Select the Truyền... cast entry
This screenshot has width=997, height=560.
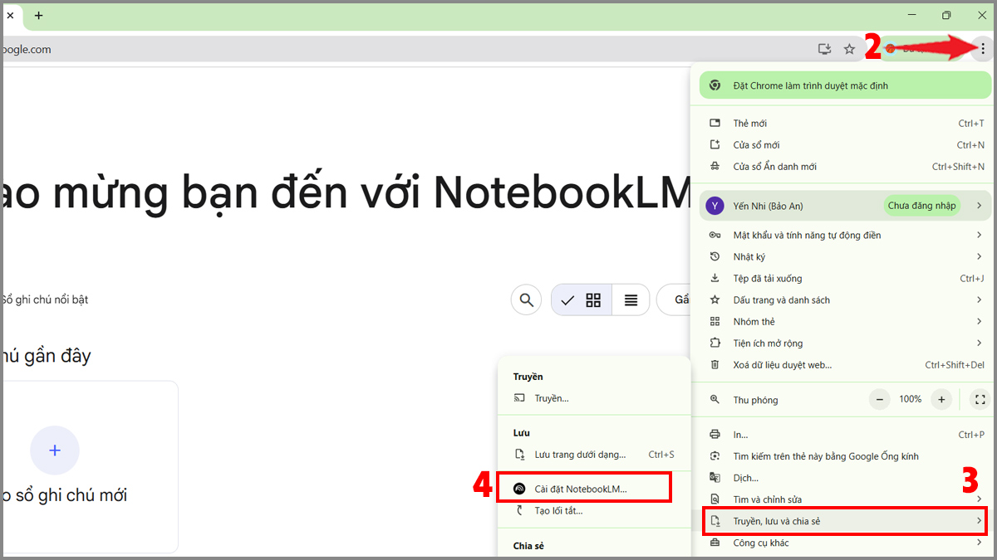[x=594, y=398]
